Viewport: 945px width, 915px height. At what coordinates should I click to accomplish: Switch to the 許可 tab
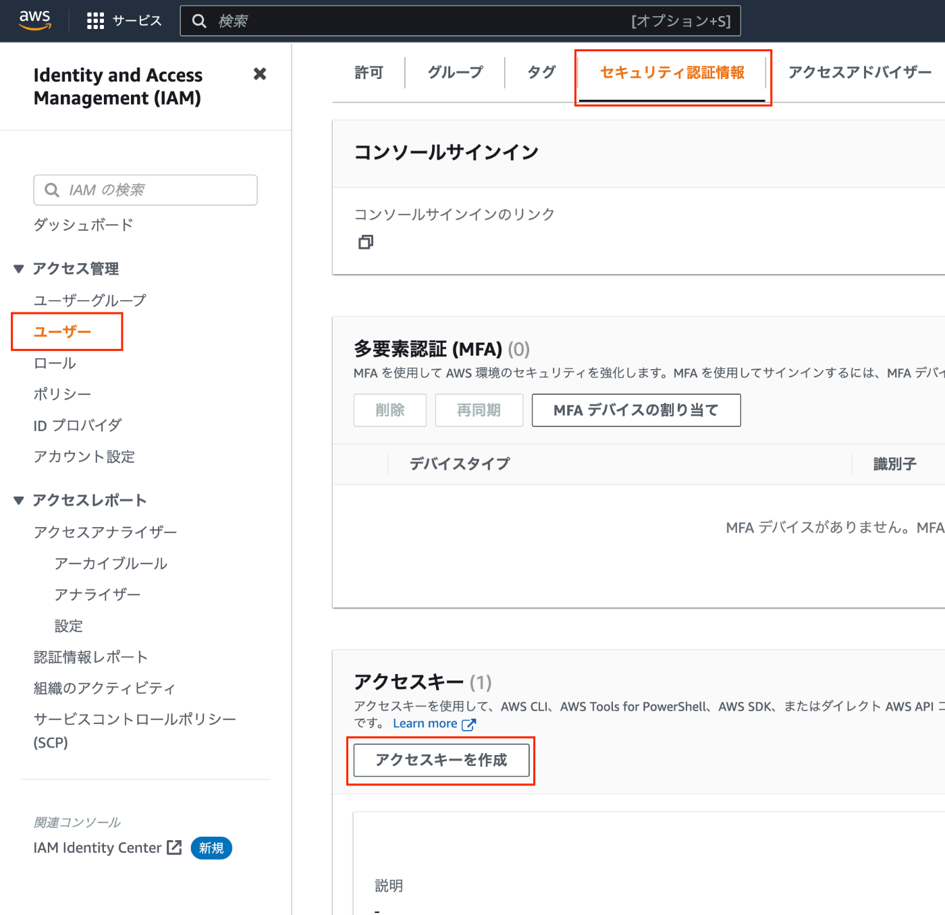click(369, 72)
